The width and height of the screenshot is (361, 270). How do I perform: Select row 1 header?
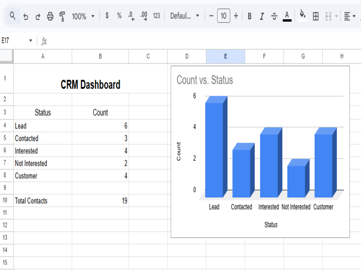tap(5, 78)
